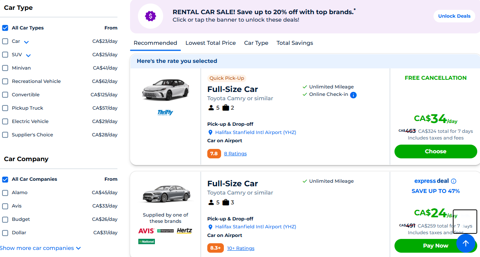480x257 pixels.
Task: Click the Avis brand logo
Action: tap(146, 231)
